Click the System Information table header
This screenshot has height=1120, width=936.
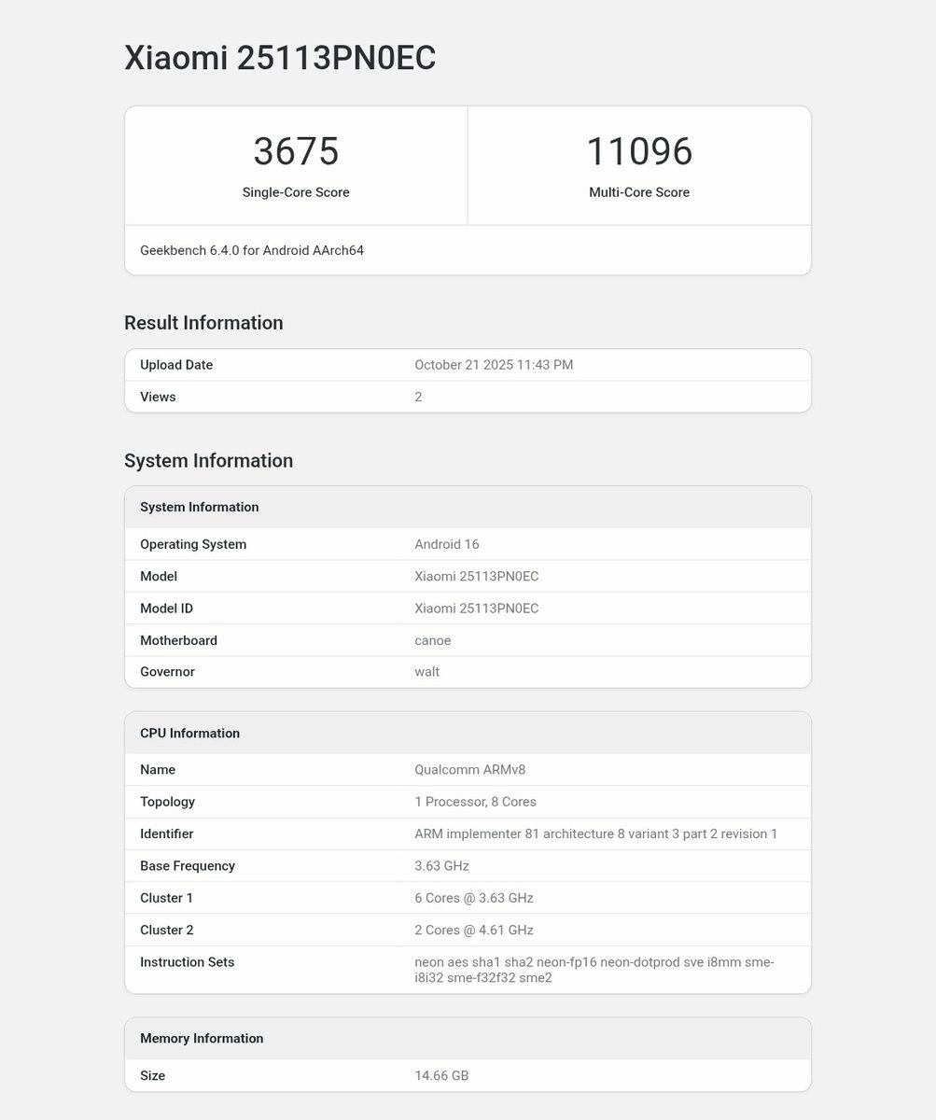(468, 507)
